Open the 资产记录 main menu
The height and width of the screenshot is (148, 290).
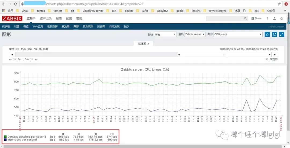coord(46,18)
